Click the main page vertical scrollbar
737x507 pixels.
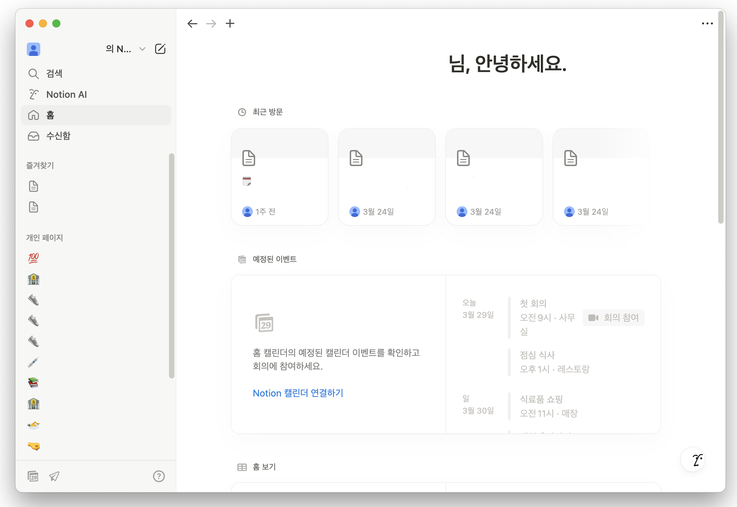click(x=721, y=117)
